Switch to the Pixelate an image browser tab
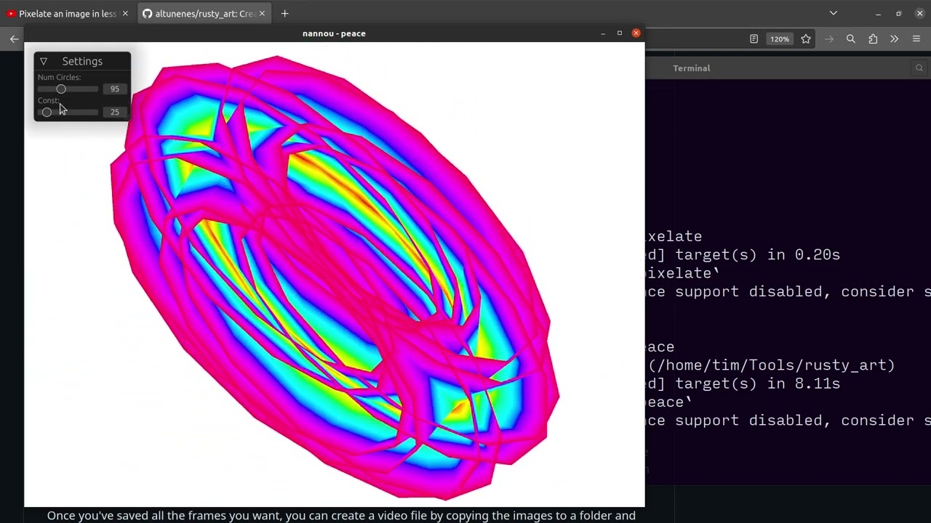The width and height of the screenshot is (931, 523). coord(68,13)
